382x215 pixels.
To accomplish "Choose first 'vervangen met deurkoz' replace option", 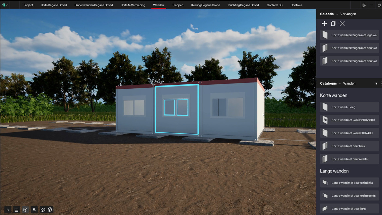I will pos(350,48).
